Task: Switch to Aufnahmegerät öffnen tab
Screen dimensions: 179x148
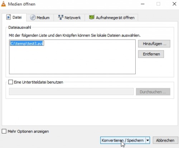Action: tap(111, 17)
